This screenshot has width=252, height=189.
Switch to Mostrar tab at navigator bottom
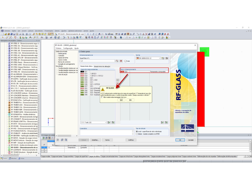click(x=13, y=158)
